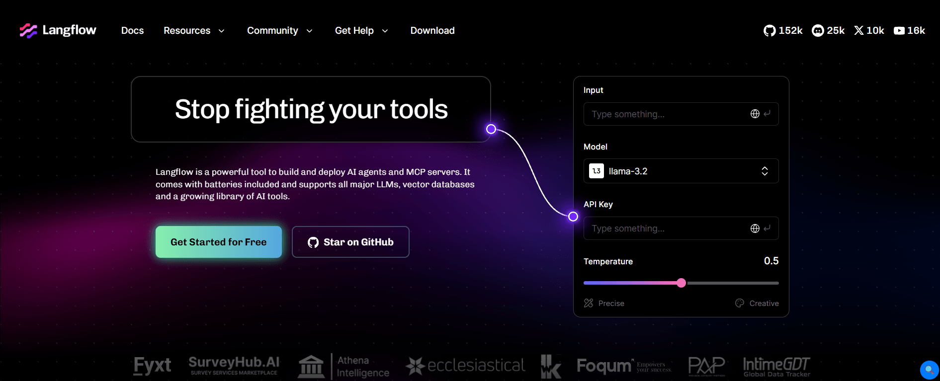Focus the Input text field

coord(681,114)
